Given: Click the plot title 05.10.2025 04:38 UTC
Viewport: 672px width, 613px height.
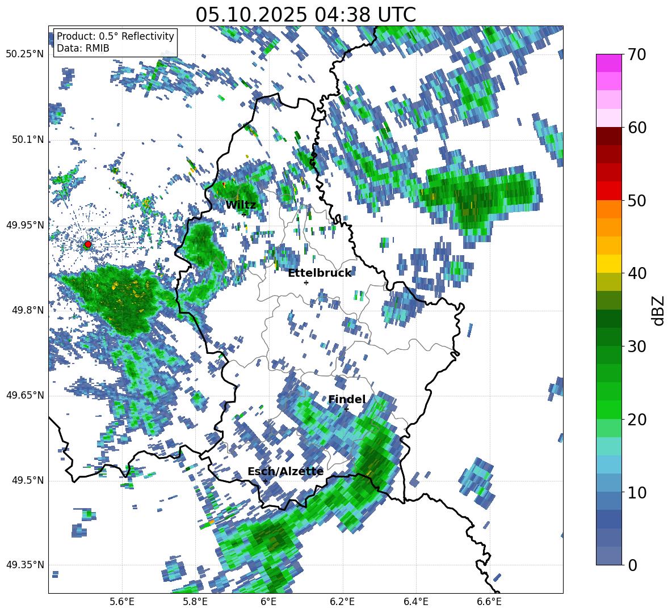Looking at the screenshot, I should (305, 15).
